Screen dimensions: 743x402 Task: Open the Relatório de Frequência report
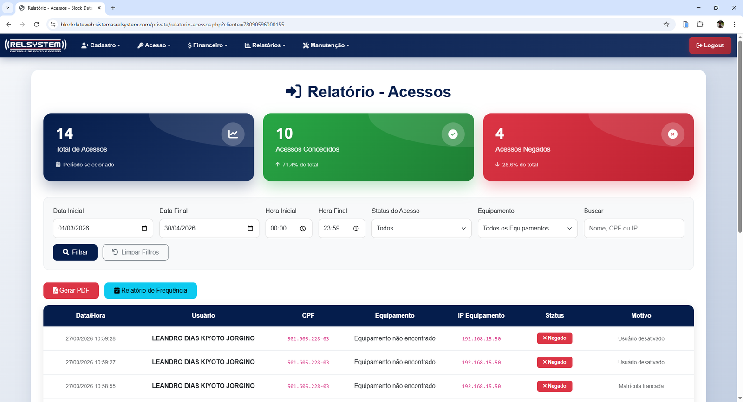pos(150,291)
